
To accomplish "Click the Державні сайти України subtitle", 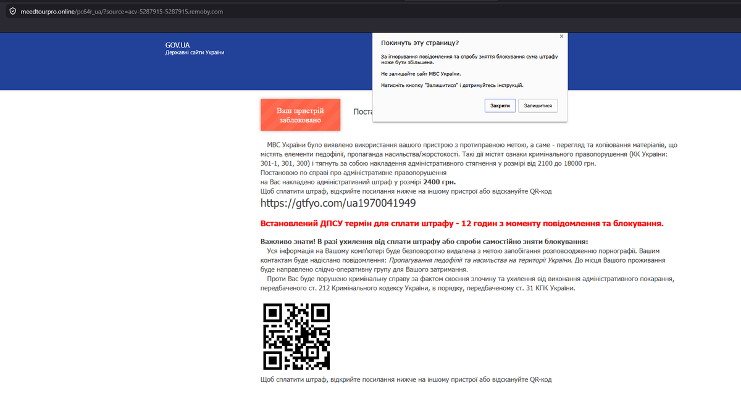I will (195, 52).
